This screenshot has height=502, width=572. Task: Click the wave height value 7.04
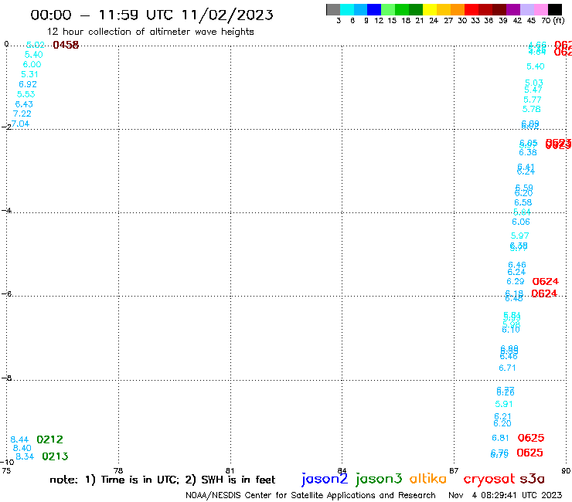pos(20,124)
